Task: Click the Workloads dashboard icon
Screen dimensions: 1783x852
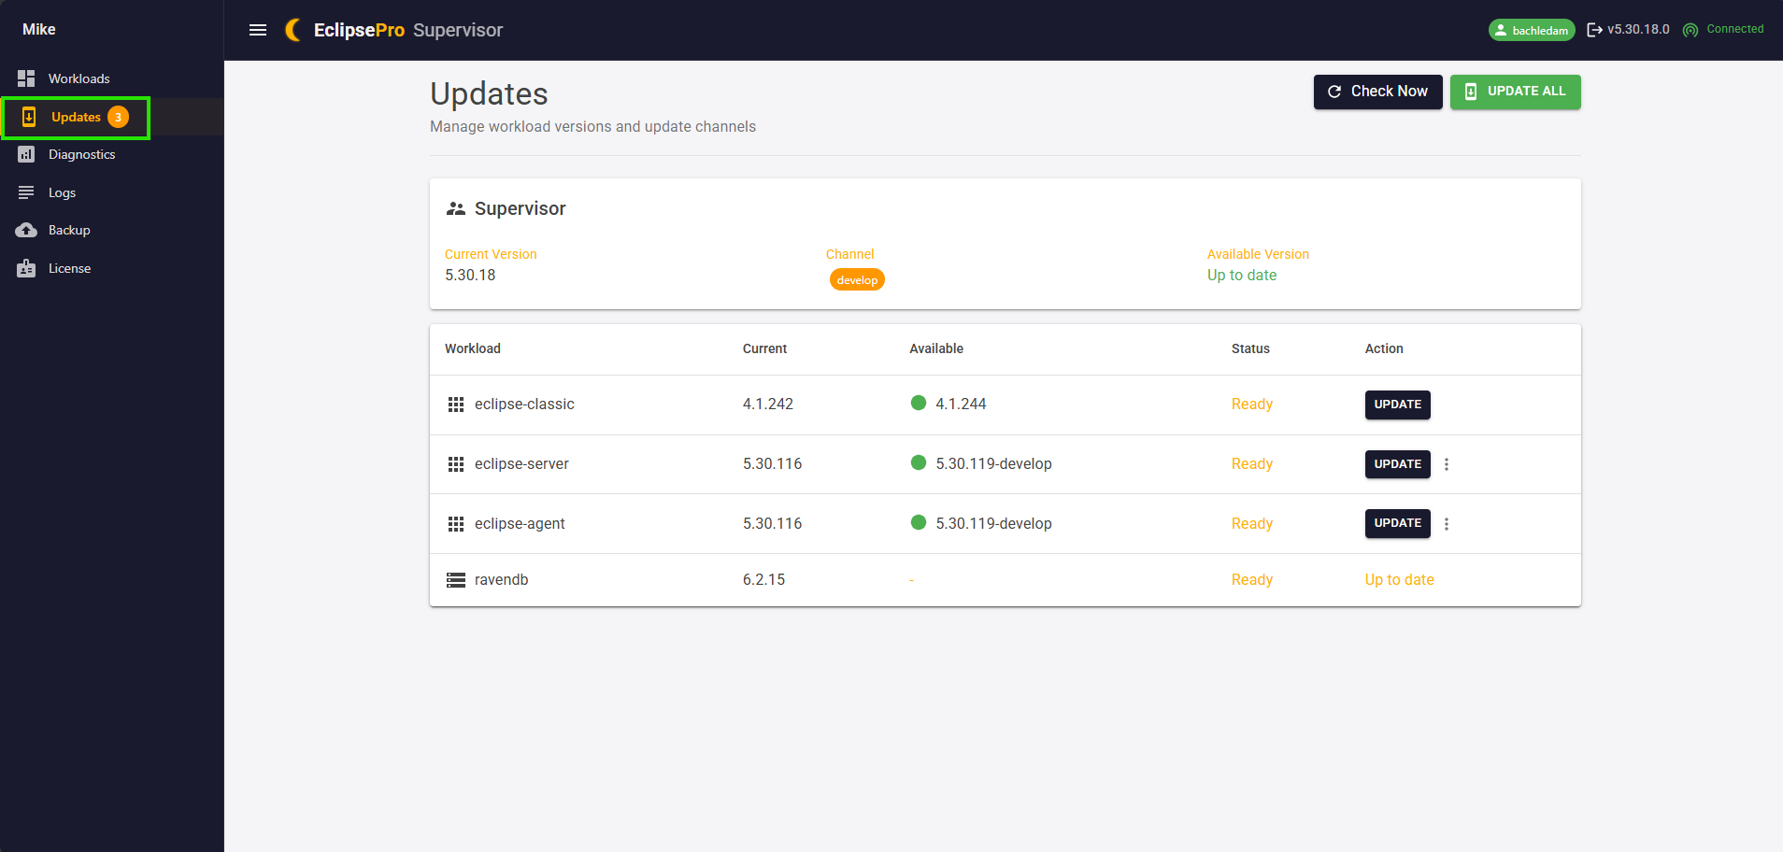Action: coord(26,78)
